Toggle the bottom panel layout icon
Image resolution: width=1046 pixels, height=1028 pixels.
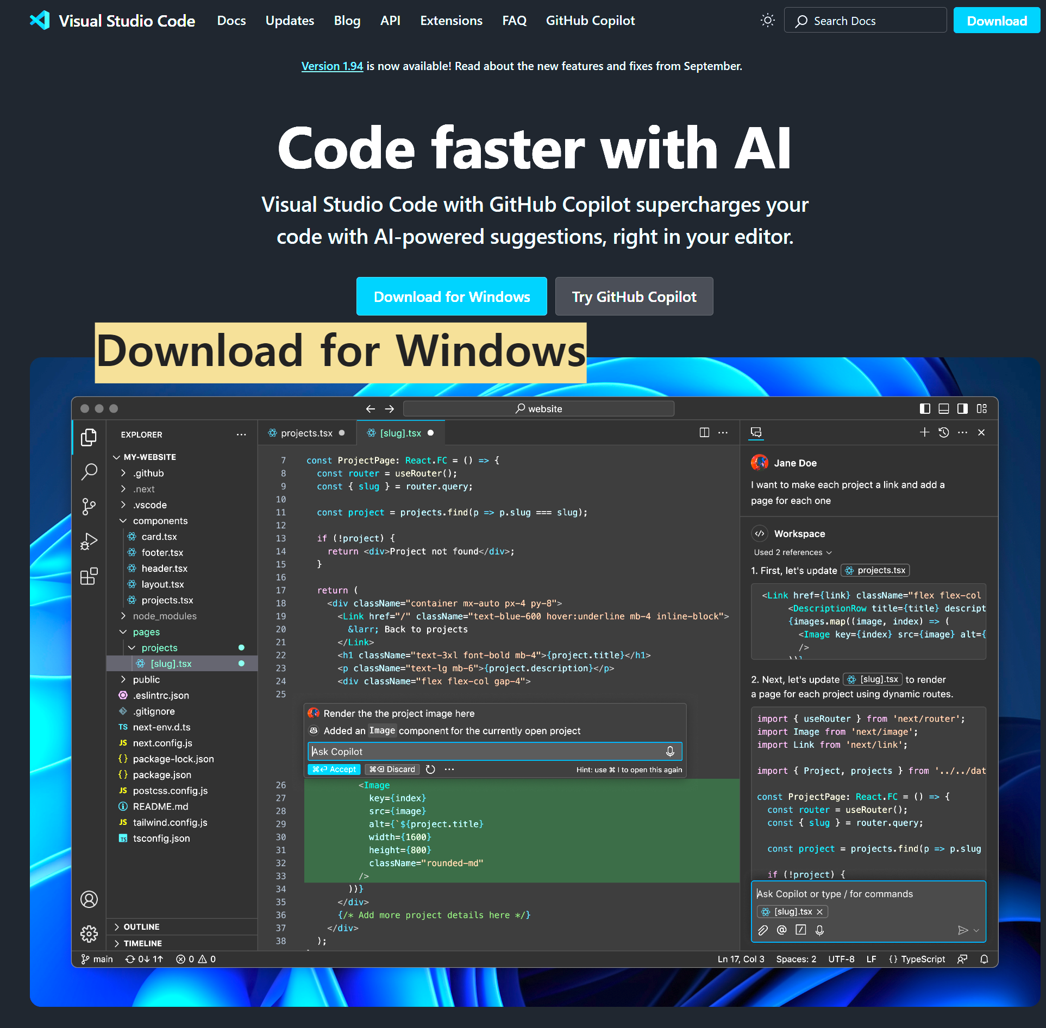point(944,408)
